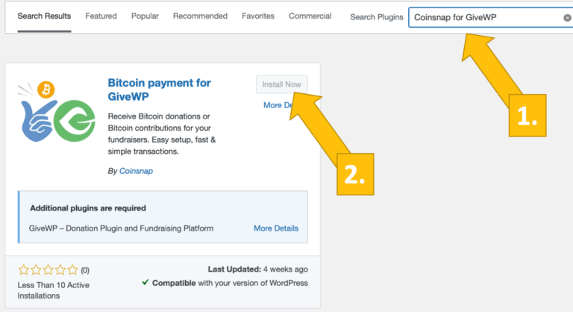Show the Favorites tab

pyautogui.click(x=258, y=16)
